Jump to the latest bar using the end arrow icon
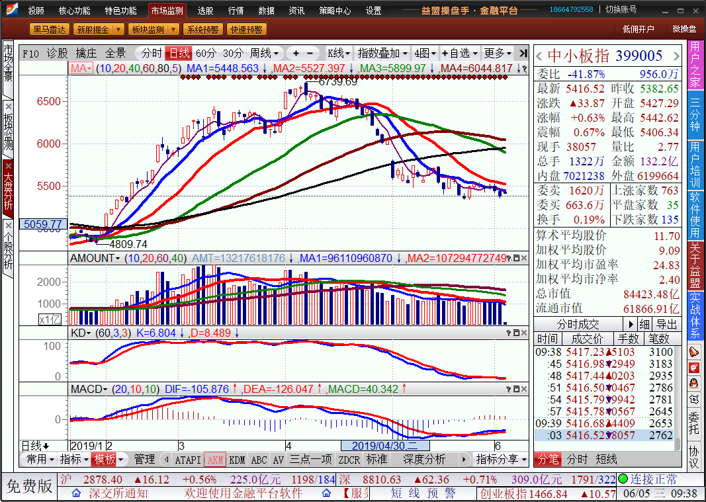706x502 pixels. [523, 54]
